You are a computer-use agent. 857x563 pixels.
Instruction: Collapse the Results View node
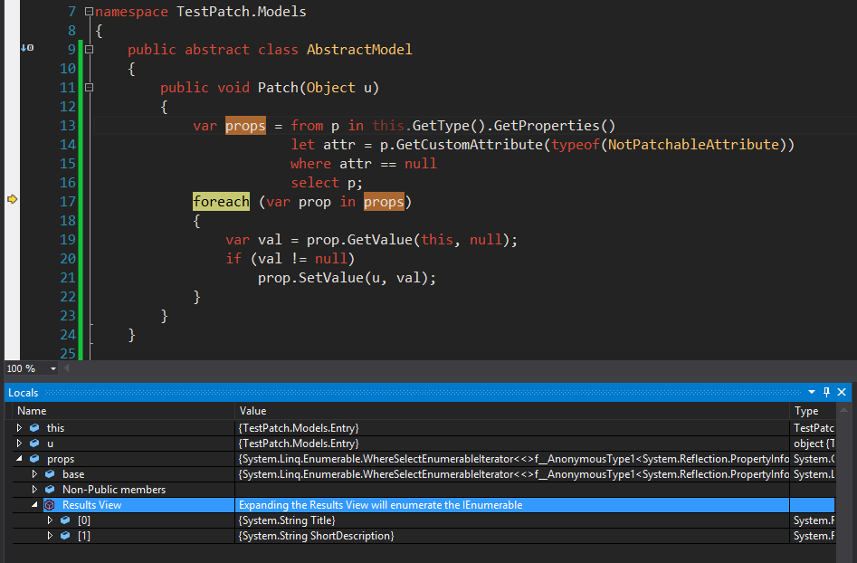(x=34, y=505)
